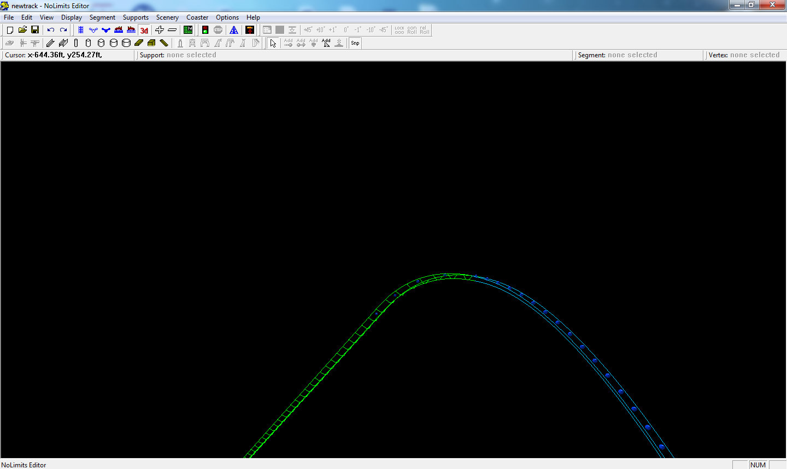Viewport: 787px width, 469px height.
Task: Toggle the rel Roll option
Action: click(425, 30)
